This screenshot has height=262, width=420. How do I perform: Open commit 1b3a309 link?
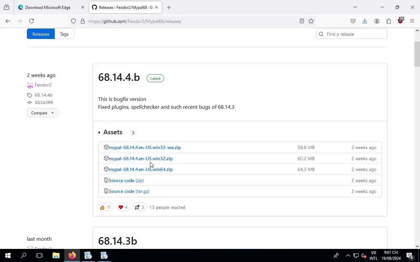(44, 103)
